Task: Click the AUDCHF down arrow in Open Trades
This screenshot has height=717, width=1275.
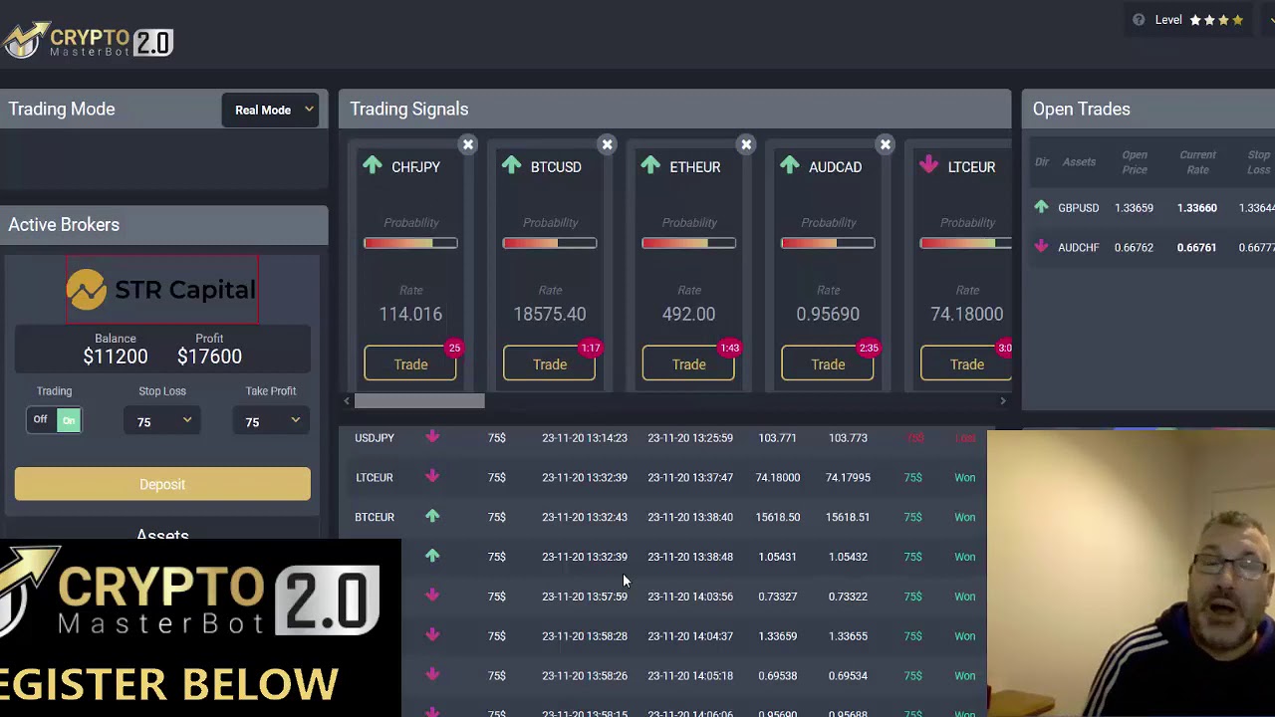Action: tap(1041, 247)
